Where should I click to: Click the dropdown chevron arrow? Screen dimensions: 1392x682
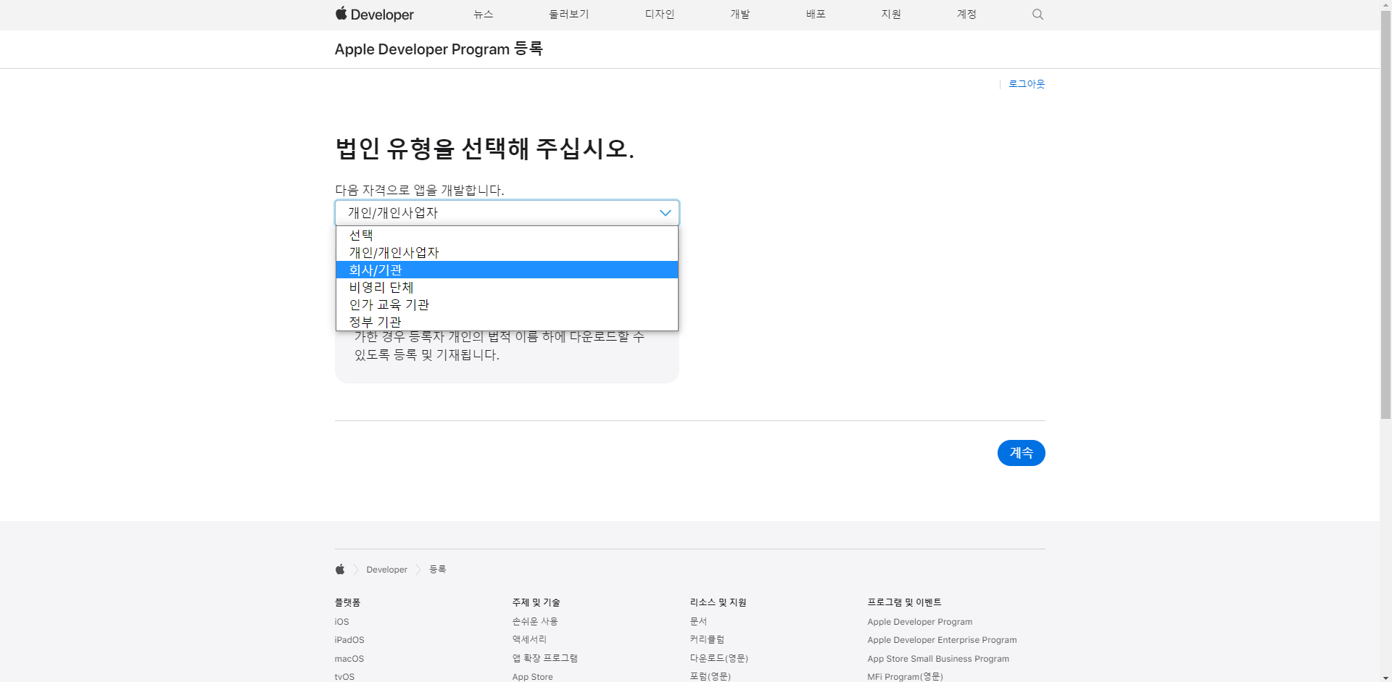pos(665,213)
